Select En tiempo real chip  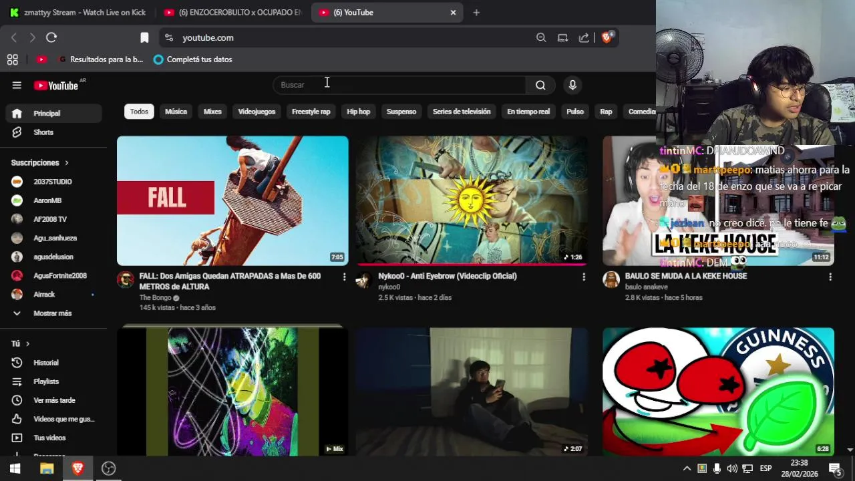(528, 112)
